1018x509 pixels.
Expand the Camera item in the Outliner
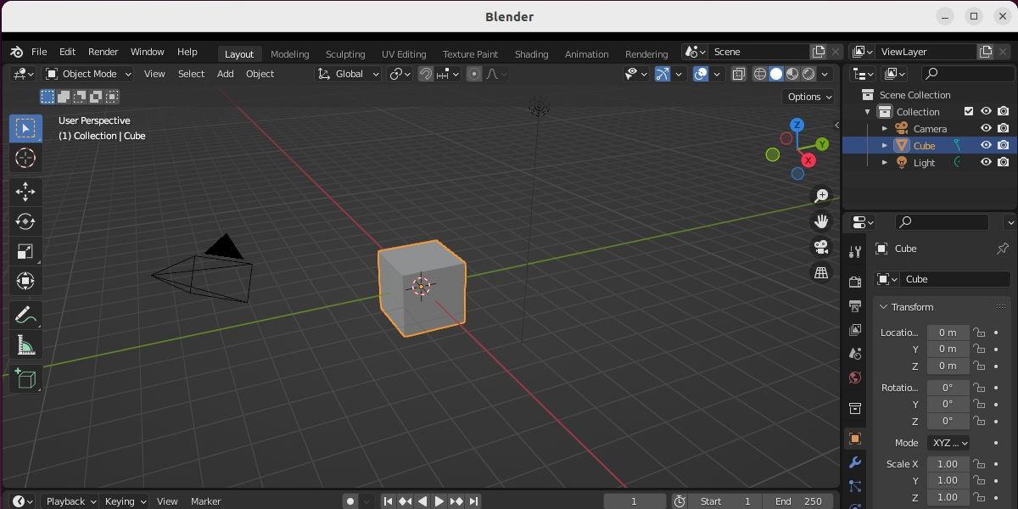click(x=885, y=128)
